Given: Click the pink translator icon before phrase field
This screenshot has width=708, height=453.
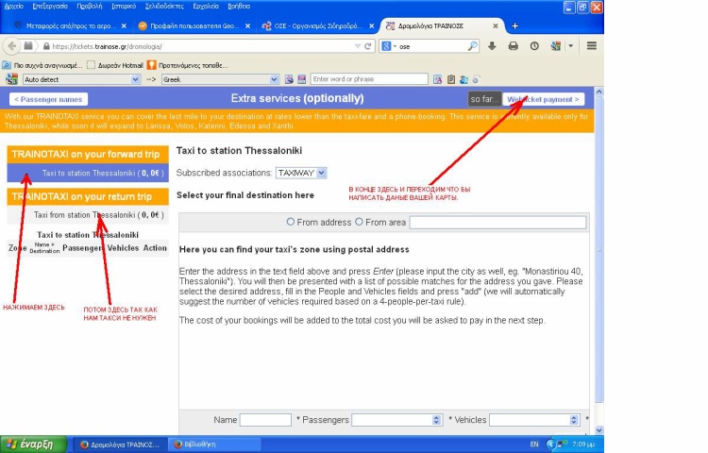Looking at the screenshot, I should tap(302, 79).
